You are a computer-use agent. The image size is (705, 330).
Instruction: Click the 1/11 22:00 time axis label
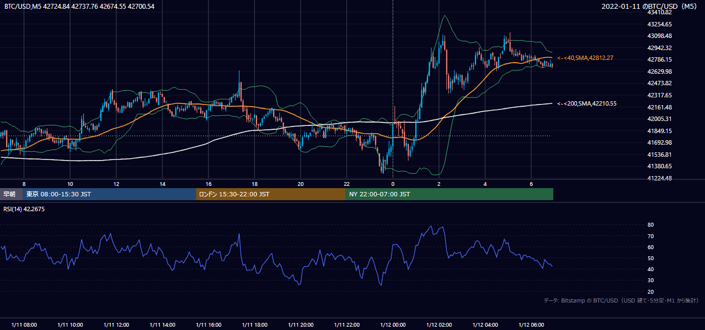pos(346,324)
